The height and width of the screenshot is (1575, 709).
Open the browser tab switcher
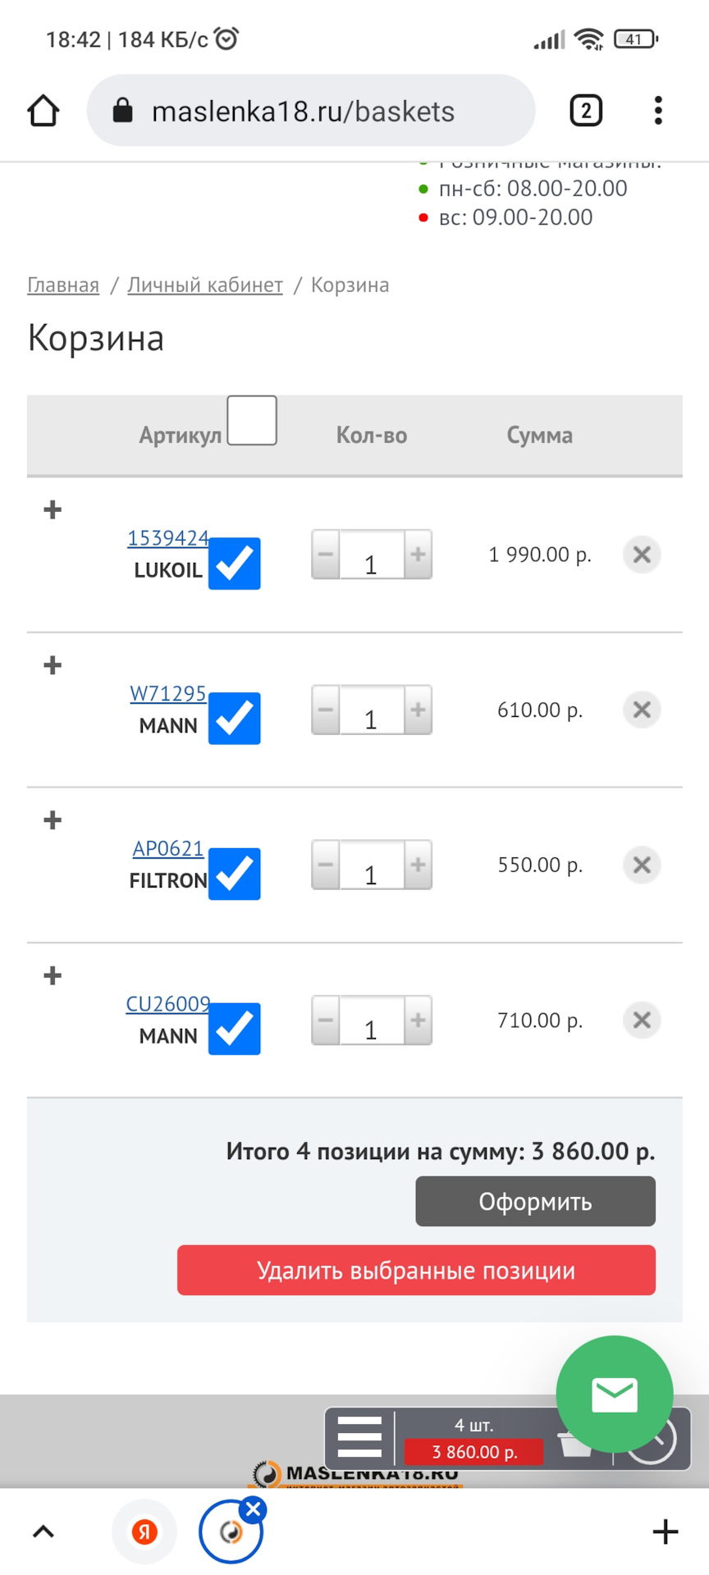586,111
